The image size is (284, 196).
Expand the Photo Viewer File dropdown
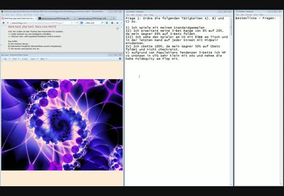pos(7,59)
